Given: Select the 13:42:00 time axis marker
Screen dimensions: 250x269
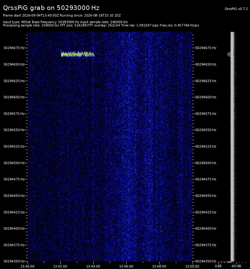Looking at the screenshot, I should click(60, 266).
